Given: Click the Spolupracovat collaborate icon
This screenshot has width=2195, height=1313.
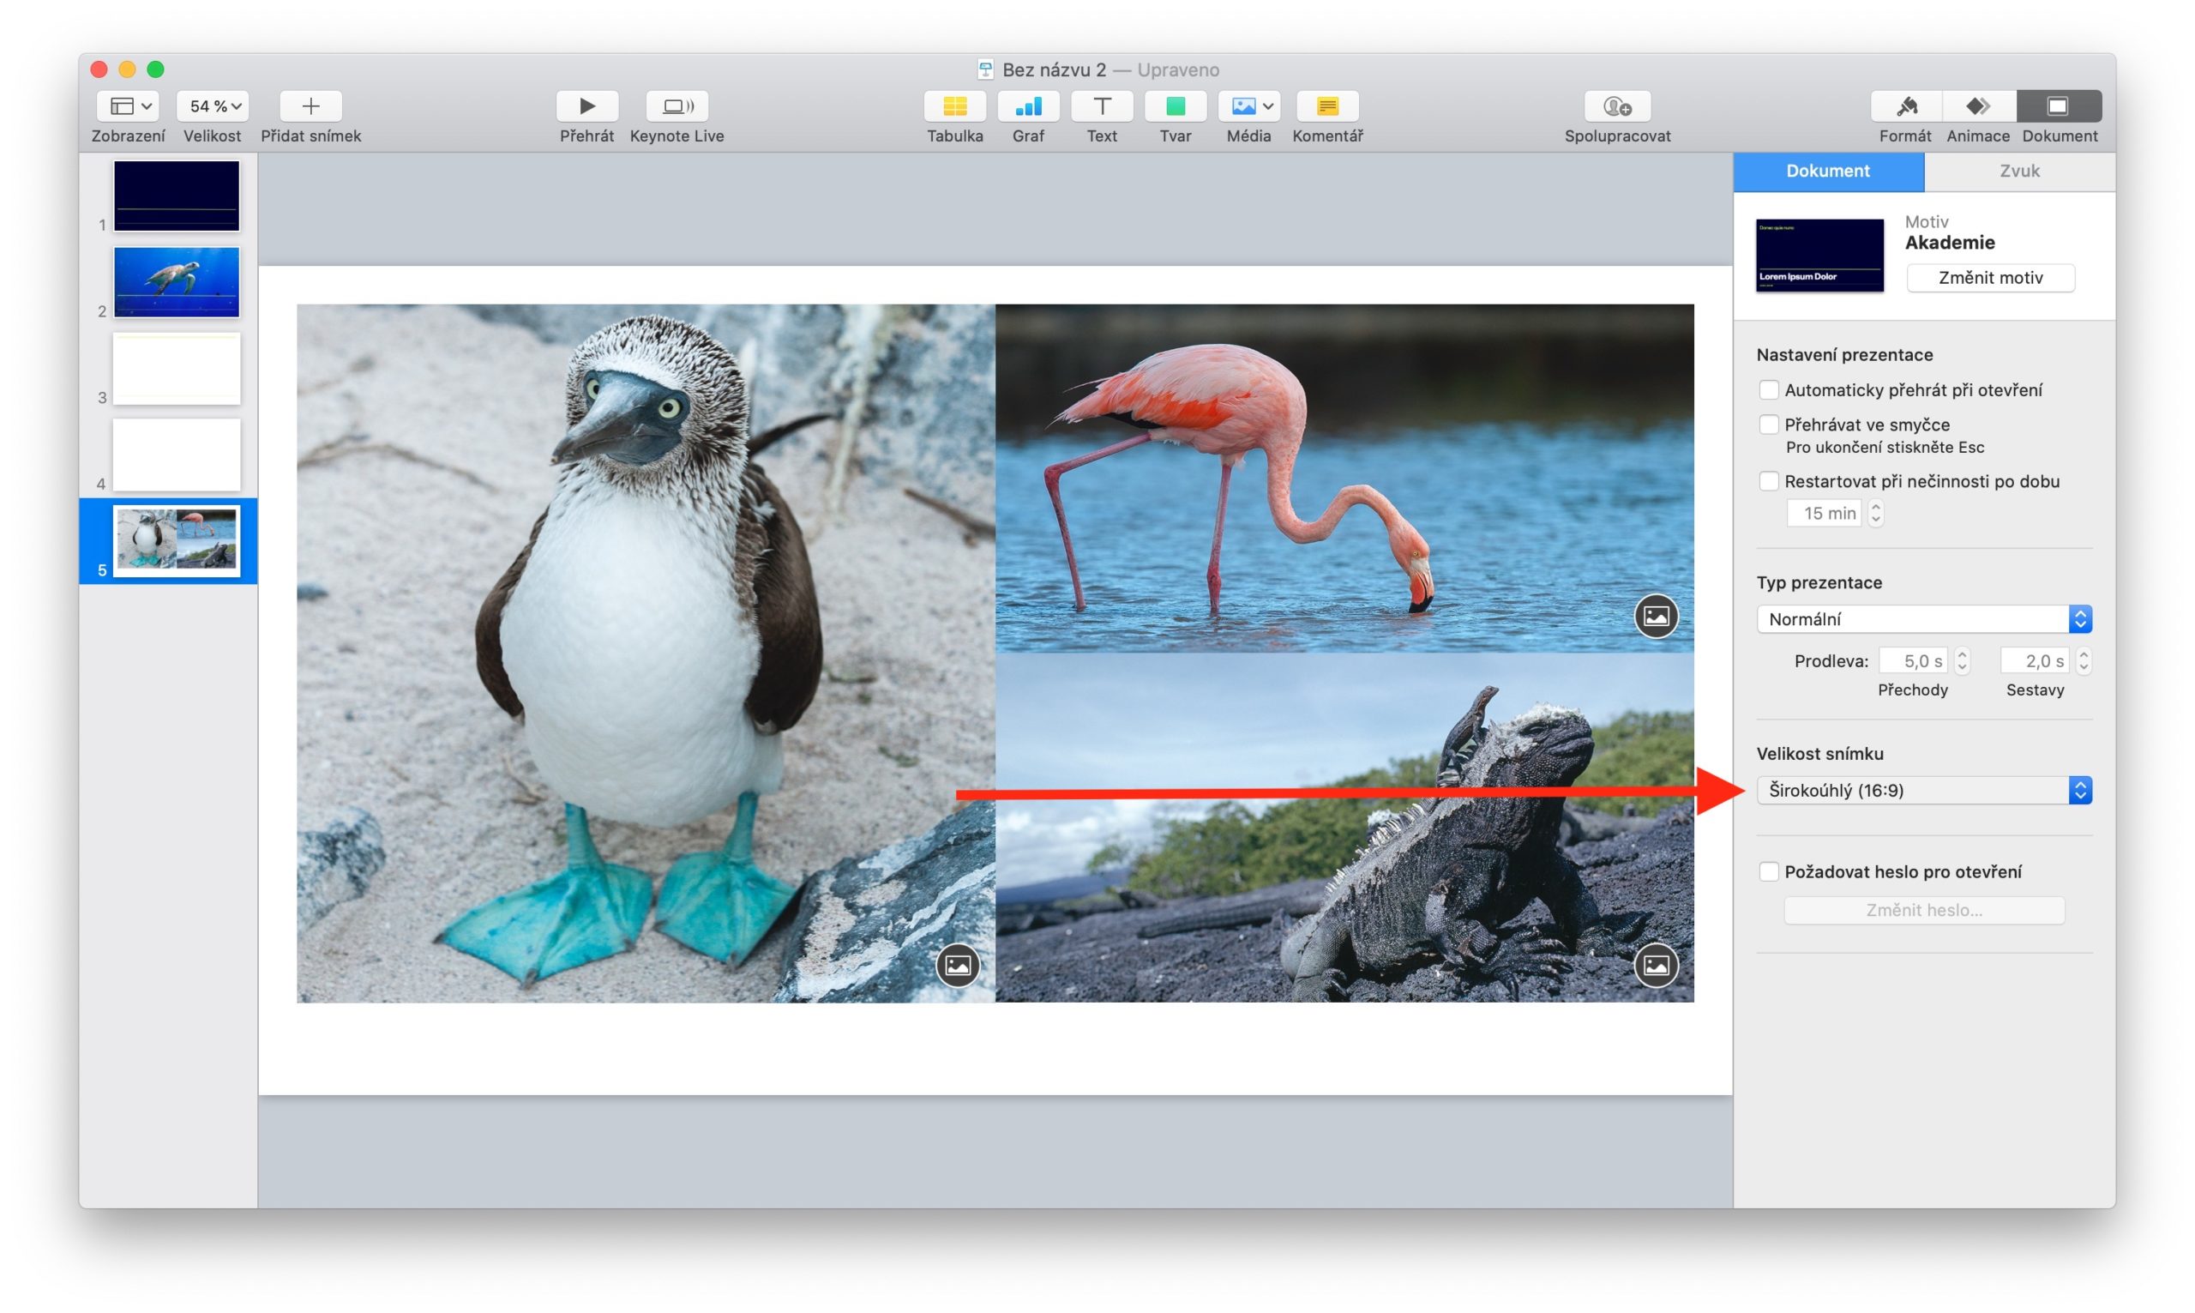Looking at the screenshot, I should point(1616,106).
